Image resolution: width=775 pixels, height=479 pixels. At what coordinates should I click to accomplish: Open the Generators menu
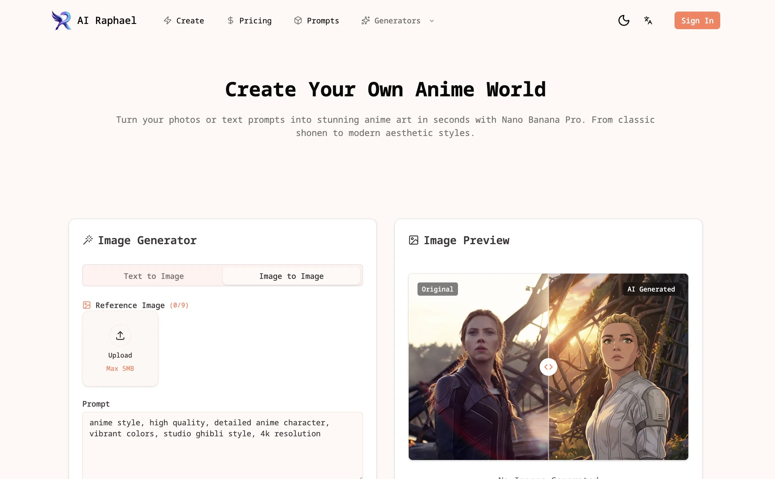click(397, 21)
